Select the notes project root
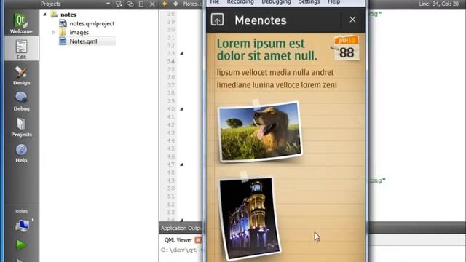Screen dimensions: 466x262 (x=68, y=15)
